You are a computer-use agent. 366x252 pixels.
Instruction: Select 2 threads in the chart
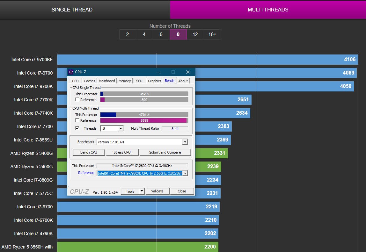click(x=128, y=34)
